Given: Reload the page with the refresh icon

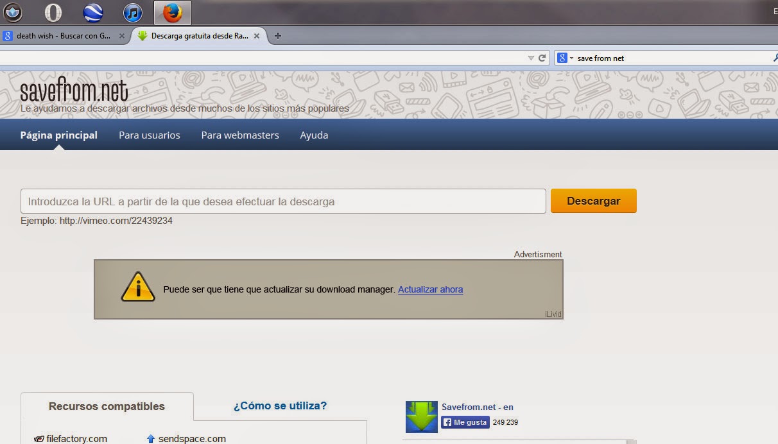Looking at the screenshot, I should click(542, 58).
